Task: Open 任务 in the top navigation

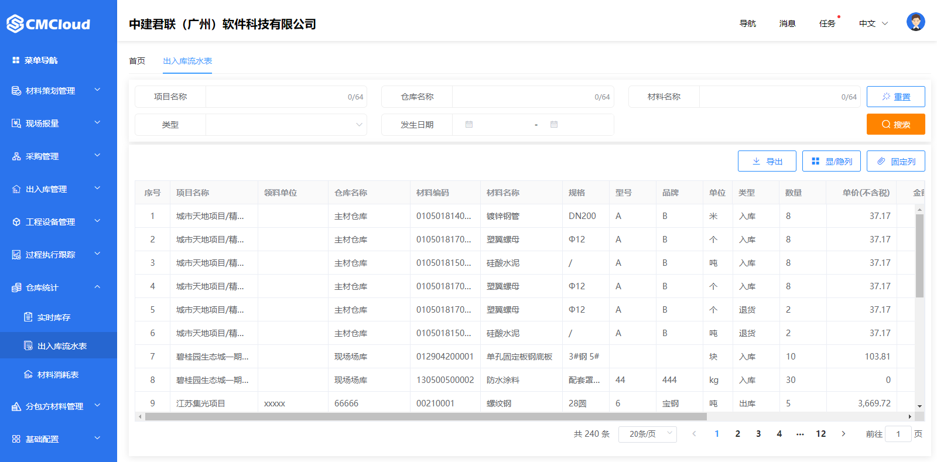Action: click(827, 23)
